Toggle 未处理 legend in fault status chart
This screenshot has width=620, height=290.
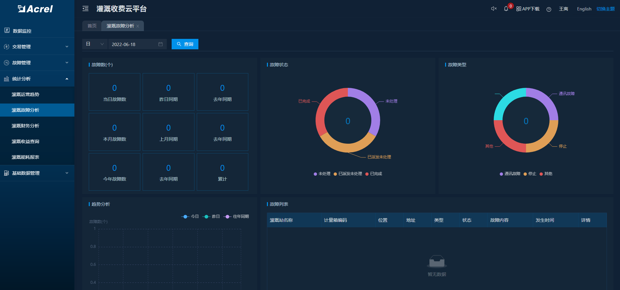coord(322,174)
